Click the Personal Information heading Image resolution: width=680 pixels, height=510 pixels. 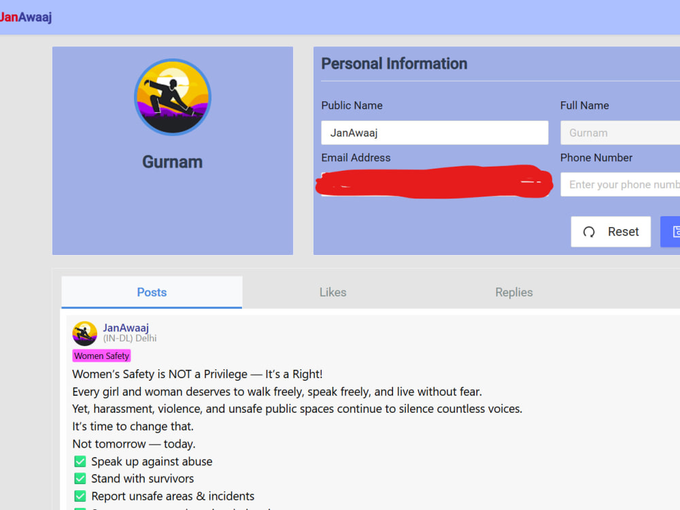point(394,64)
